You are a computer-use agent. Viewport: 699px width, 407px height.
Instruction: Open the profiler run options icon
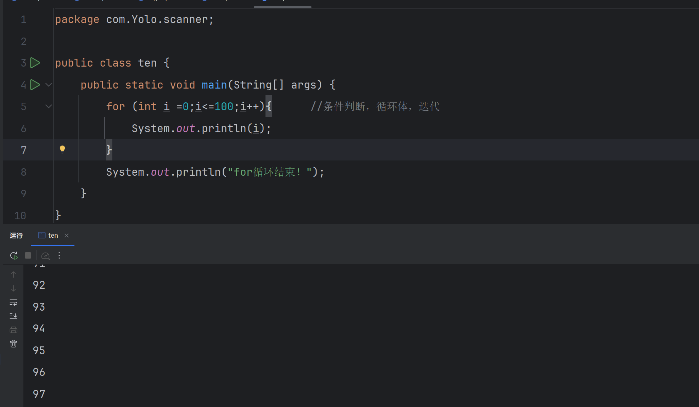[x=45, y=255]
